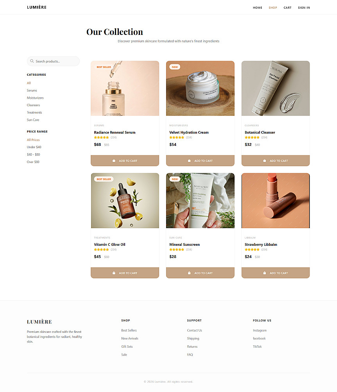Filter by Serums category

pyautogui.click(x=32, y=91)
